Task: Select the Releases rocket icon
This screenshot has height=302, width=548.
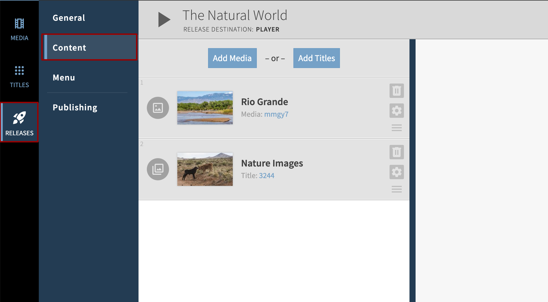Action: point(19,119)
